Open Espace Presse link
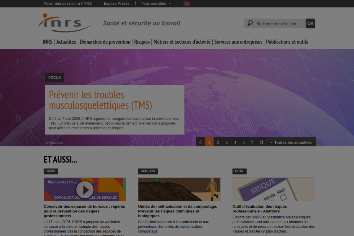 click(x=117, y=3)
